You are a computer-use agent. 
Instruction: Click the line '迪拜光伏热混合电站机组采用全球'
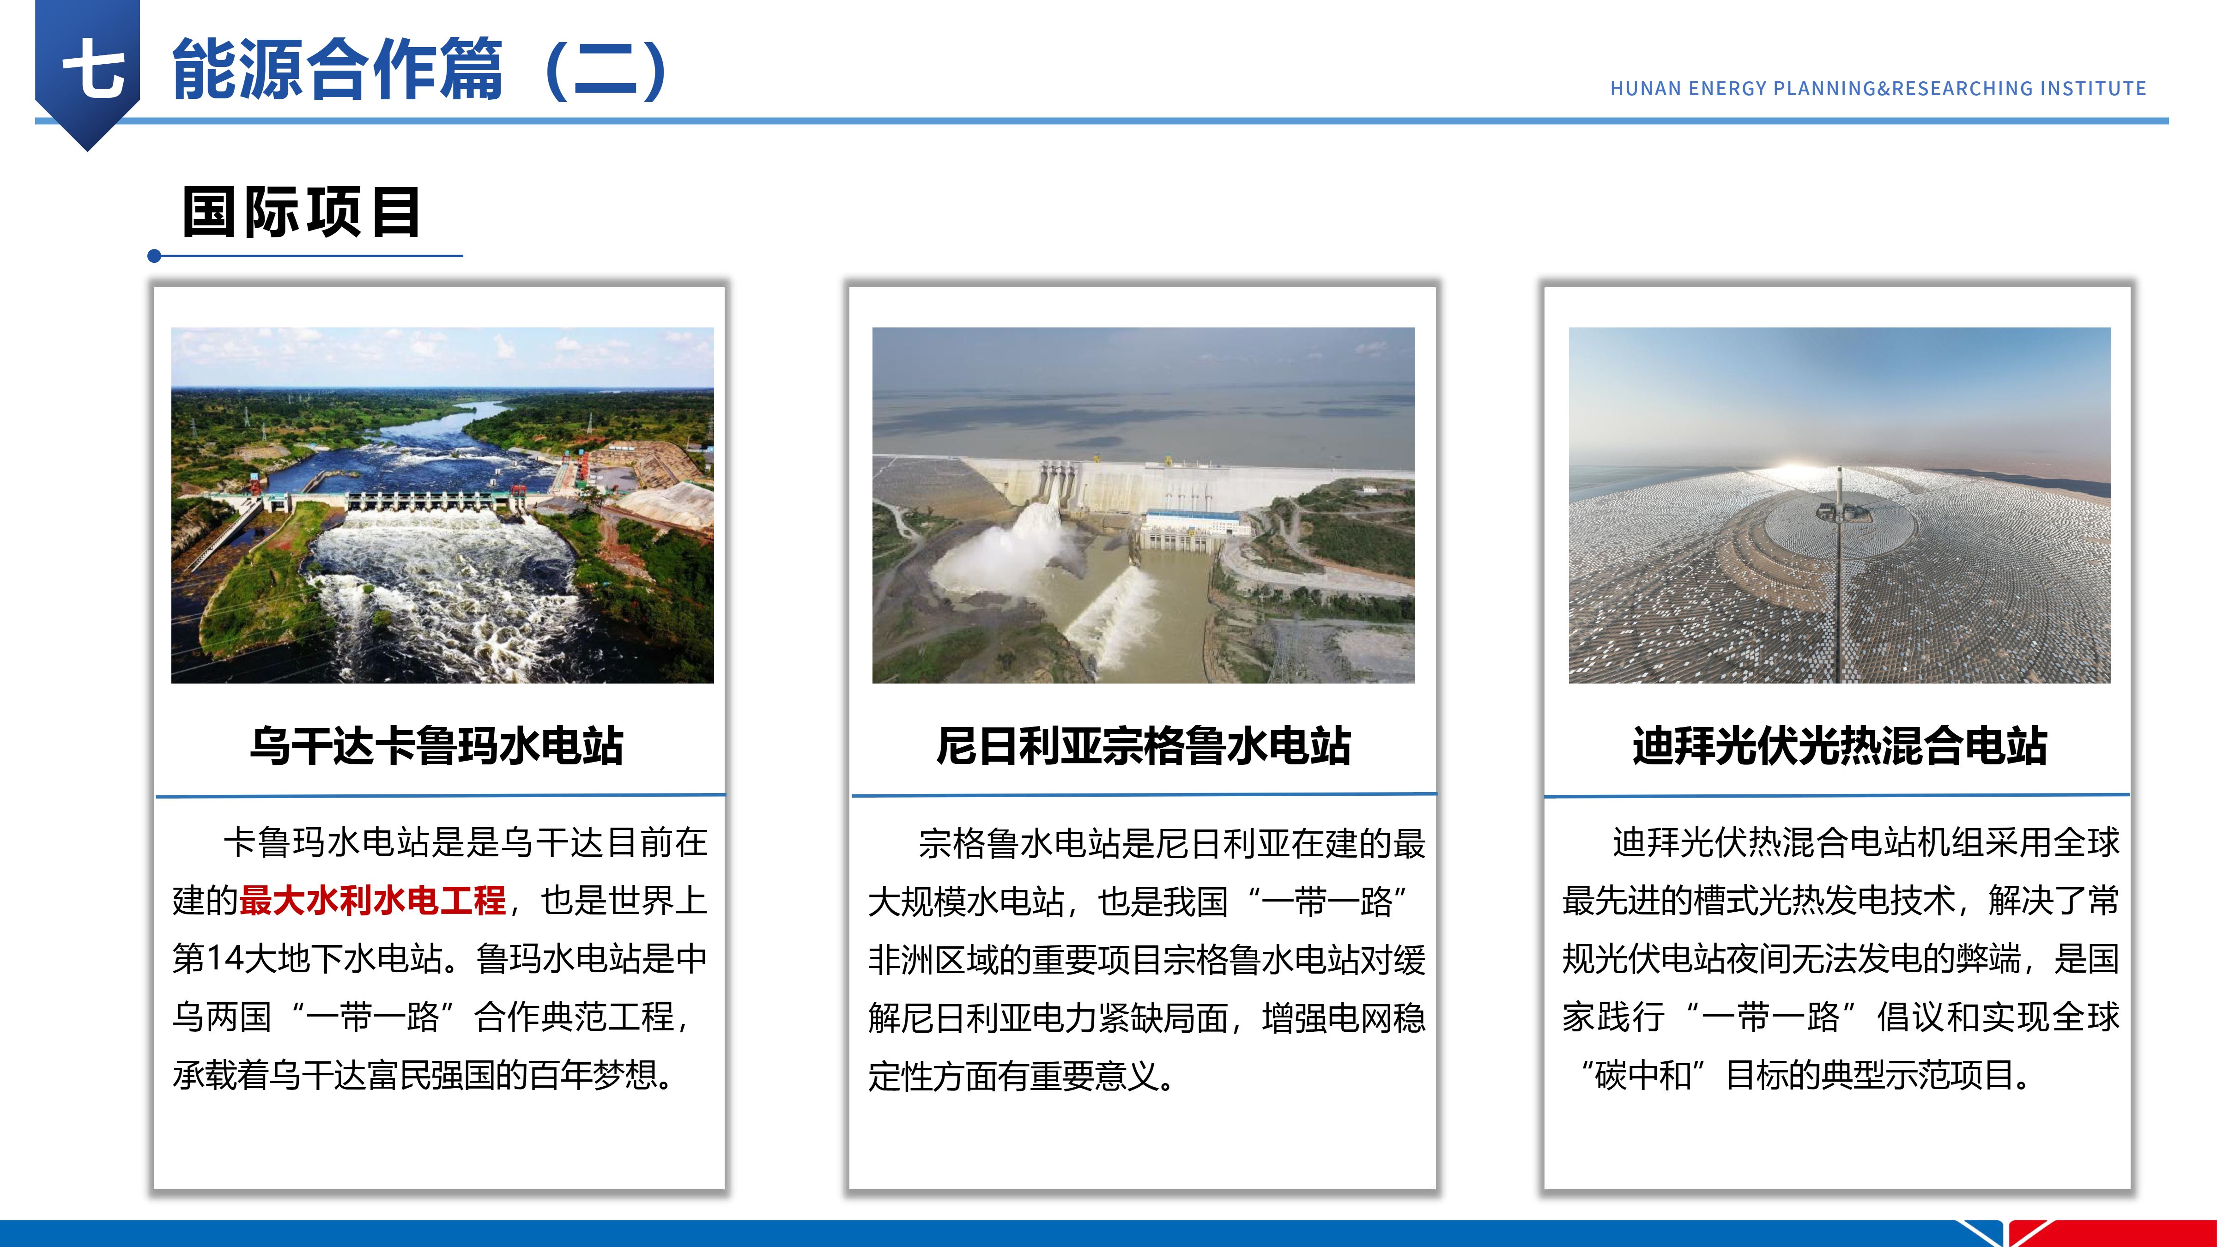point(1866,841)
